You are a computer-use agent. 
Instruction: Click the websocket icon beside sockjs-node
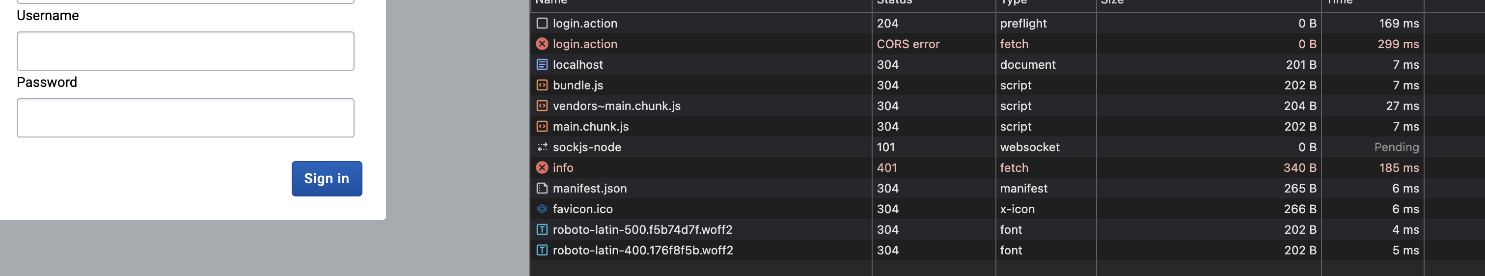click(x=542, y=147)
